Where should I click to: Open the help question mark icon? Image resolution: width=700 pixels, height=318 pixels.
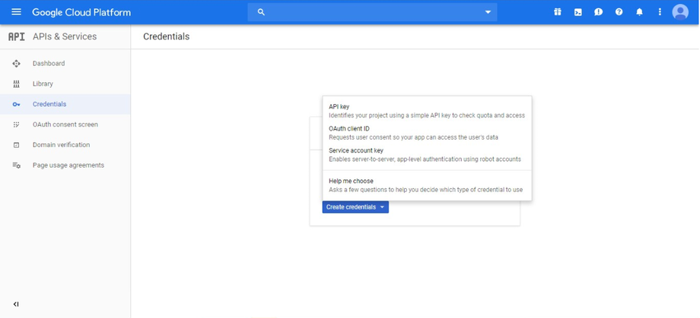click(x=619, y=12)
